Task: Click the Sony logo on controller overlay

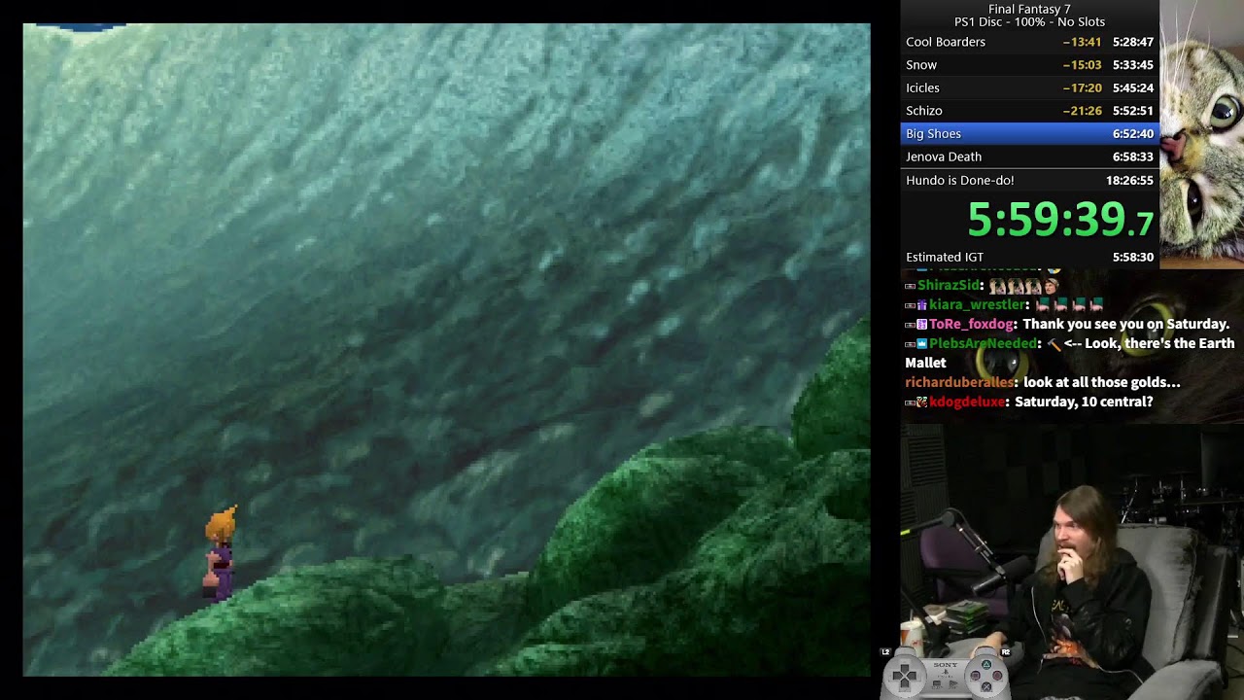Action: tap(946, 665)
